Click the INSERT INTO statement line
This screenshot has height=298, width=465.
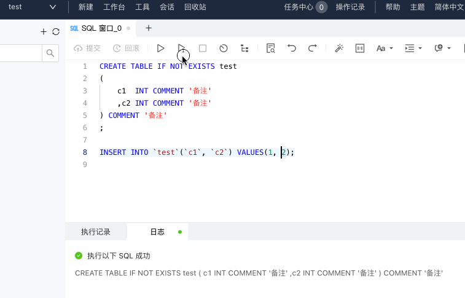[x=197, y=152]
